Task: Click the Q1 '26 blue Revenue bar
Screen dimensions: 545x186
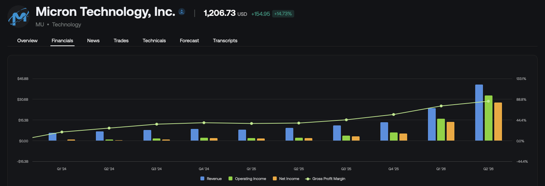Action: [431, 124]
